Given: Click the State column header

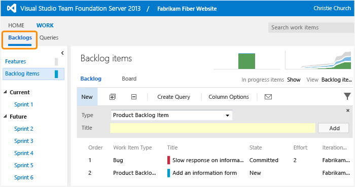Looking at the screenshot, I should pos(256,147).
